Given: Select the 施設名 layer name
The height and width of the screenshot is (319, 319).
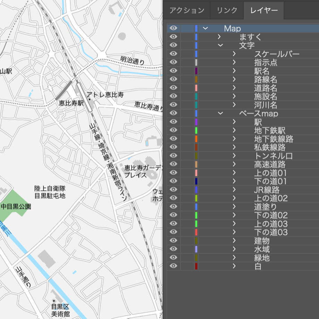Looking at the screenshot, I should coord(266,96).
